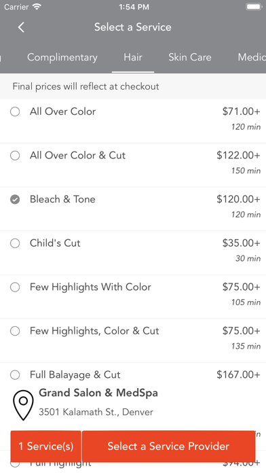This screenshot has width=266, height=473.
Task: Tap the back arrow icon
Action: pos(21,27)
